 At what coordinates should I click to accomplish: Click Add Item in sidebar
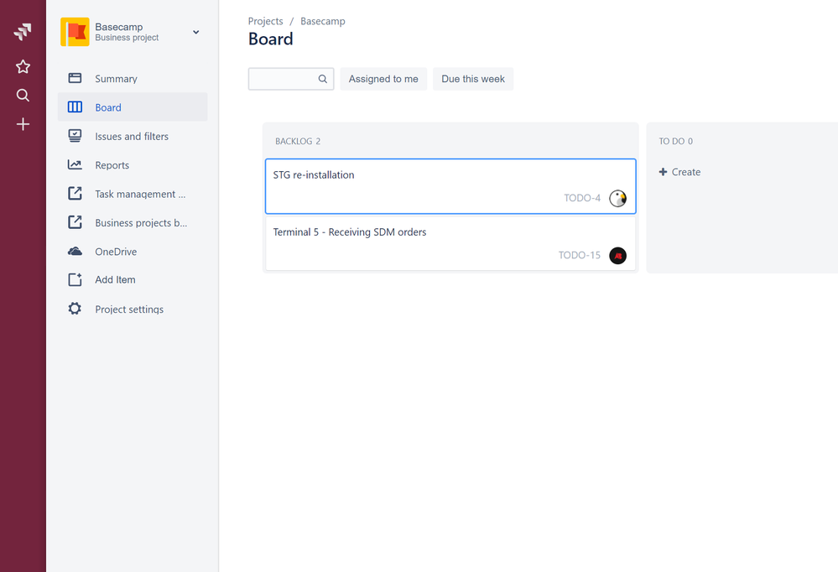133,279
